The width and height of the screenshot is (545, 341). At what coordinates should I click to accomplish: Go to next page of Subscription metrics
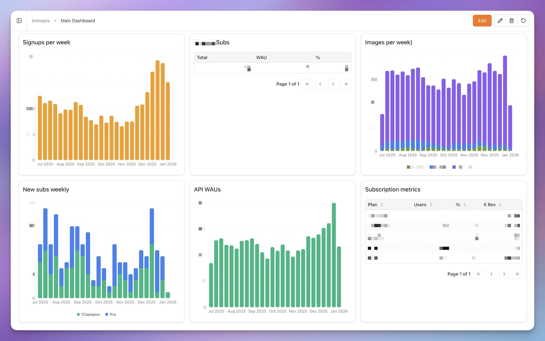pos(504,274)
